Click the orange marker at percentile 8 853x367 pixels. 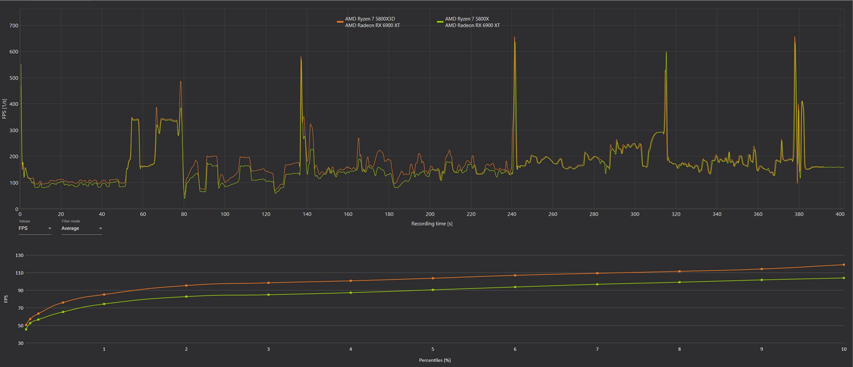tap(679, 271)
